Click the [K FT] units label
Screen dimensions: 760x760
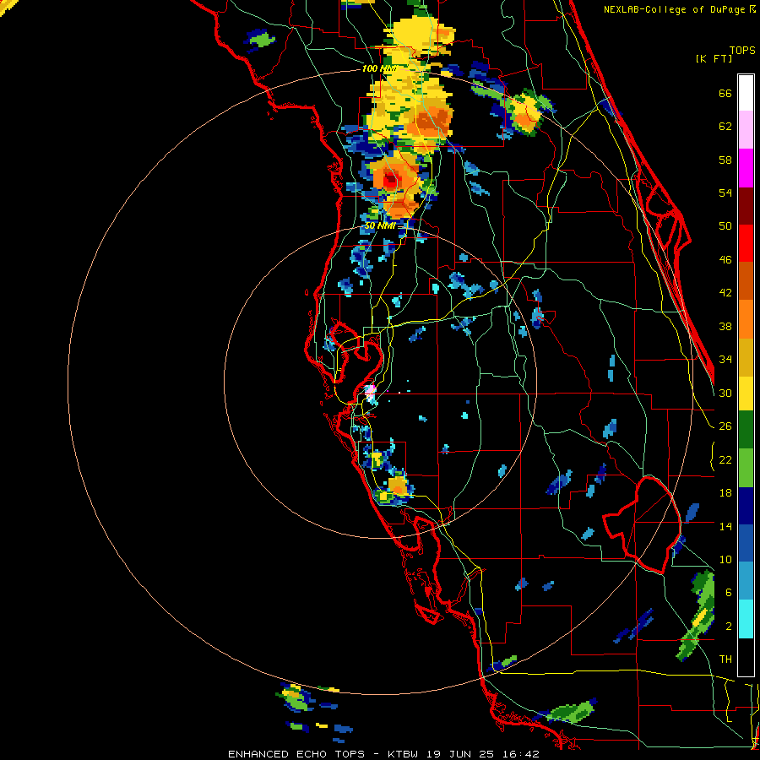point(714,58)
